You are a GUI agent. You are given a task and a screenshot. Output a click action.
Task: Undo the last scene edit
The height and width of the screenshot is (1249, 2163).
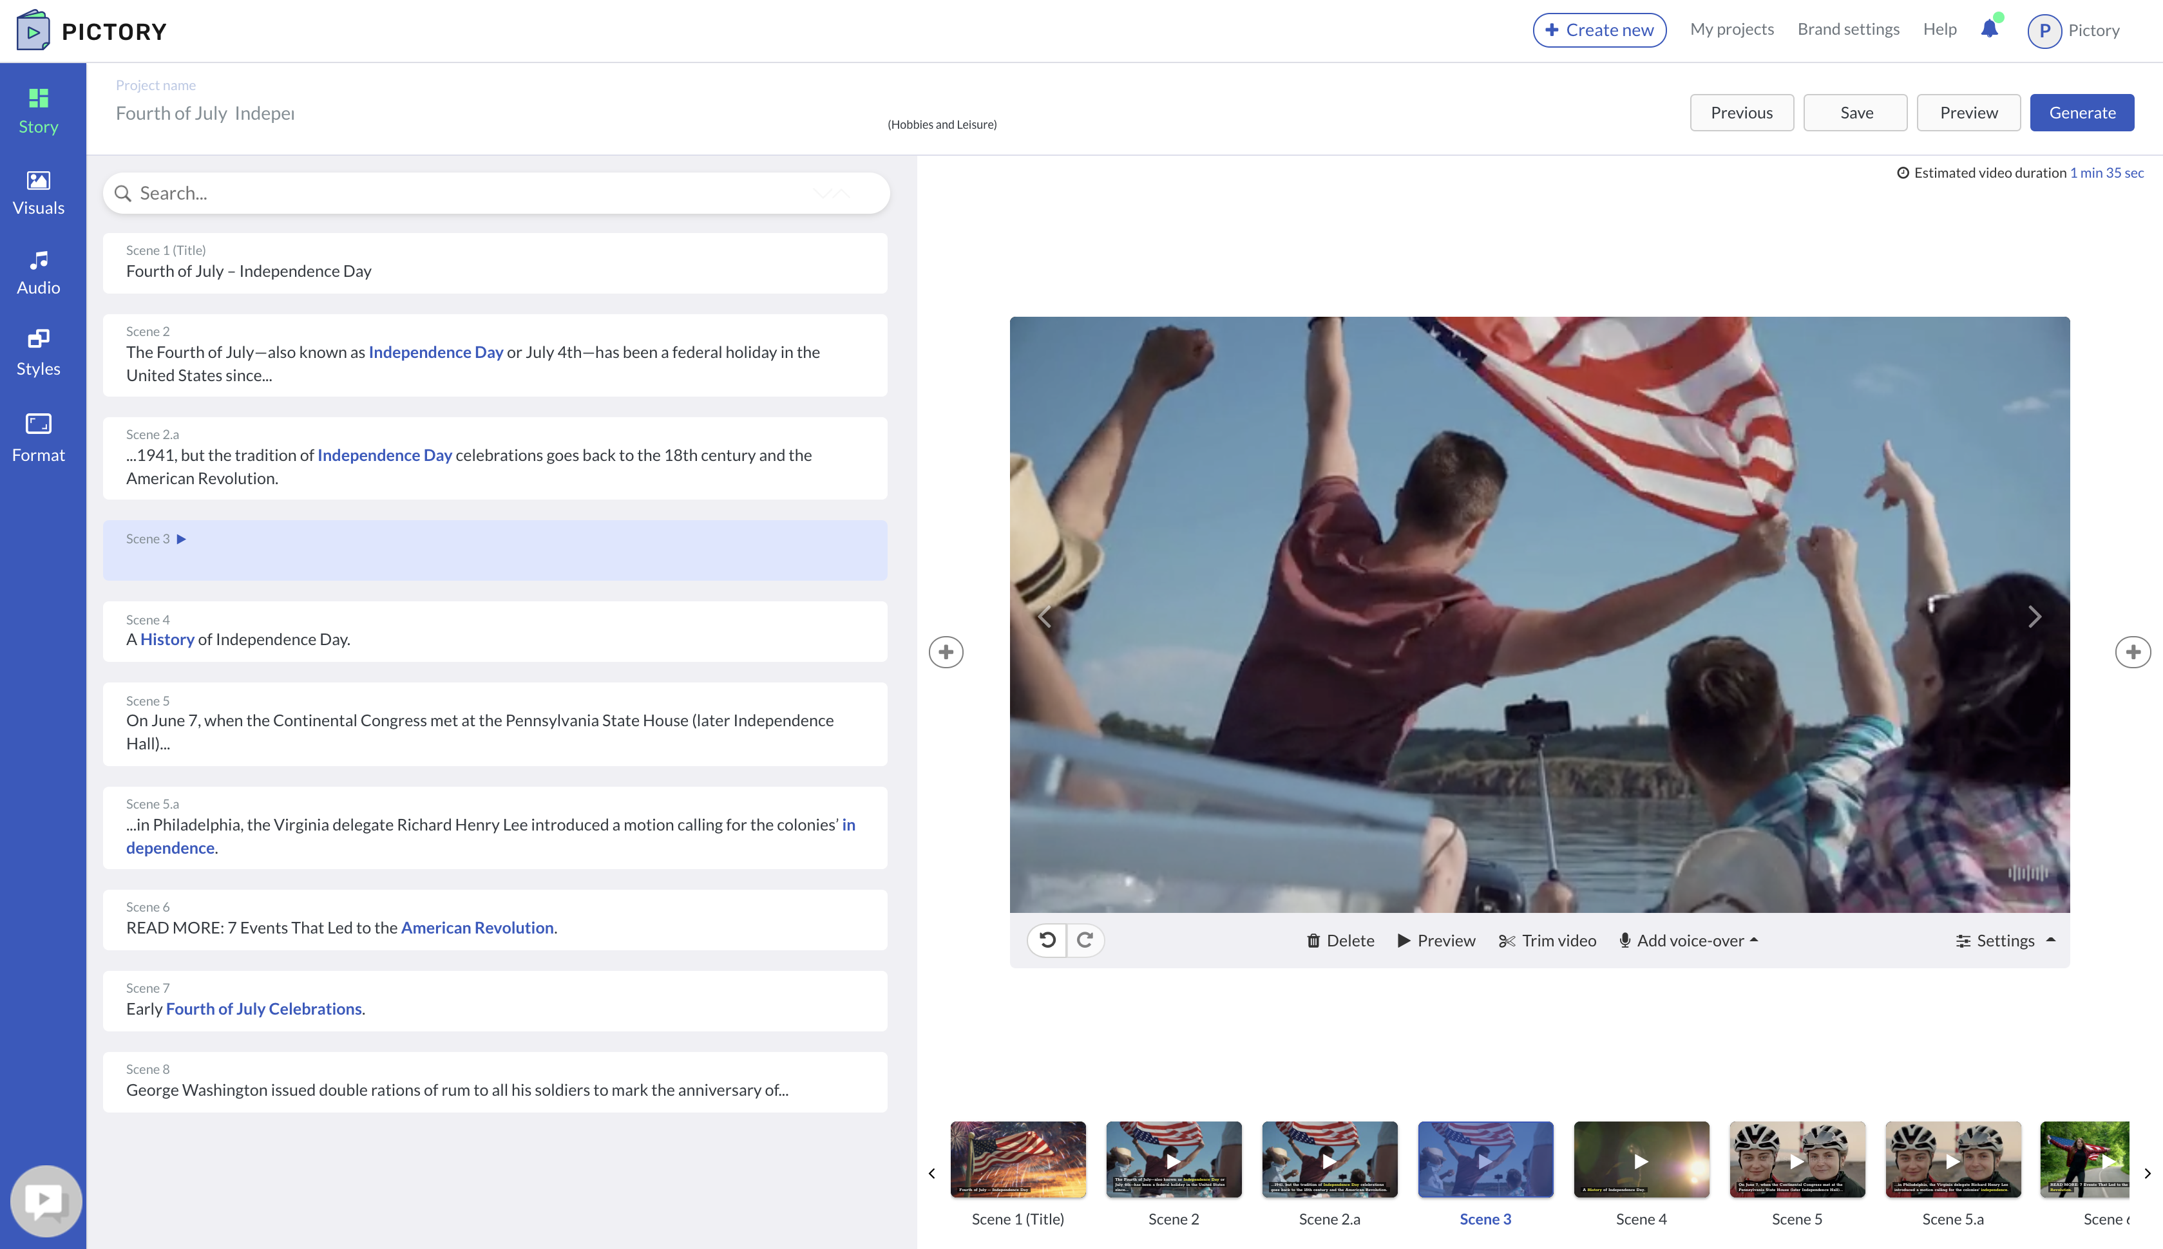click(1047, 940)
